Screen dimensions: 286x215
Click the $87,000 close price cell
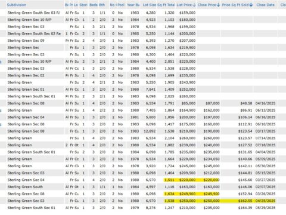click(212, 103)
